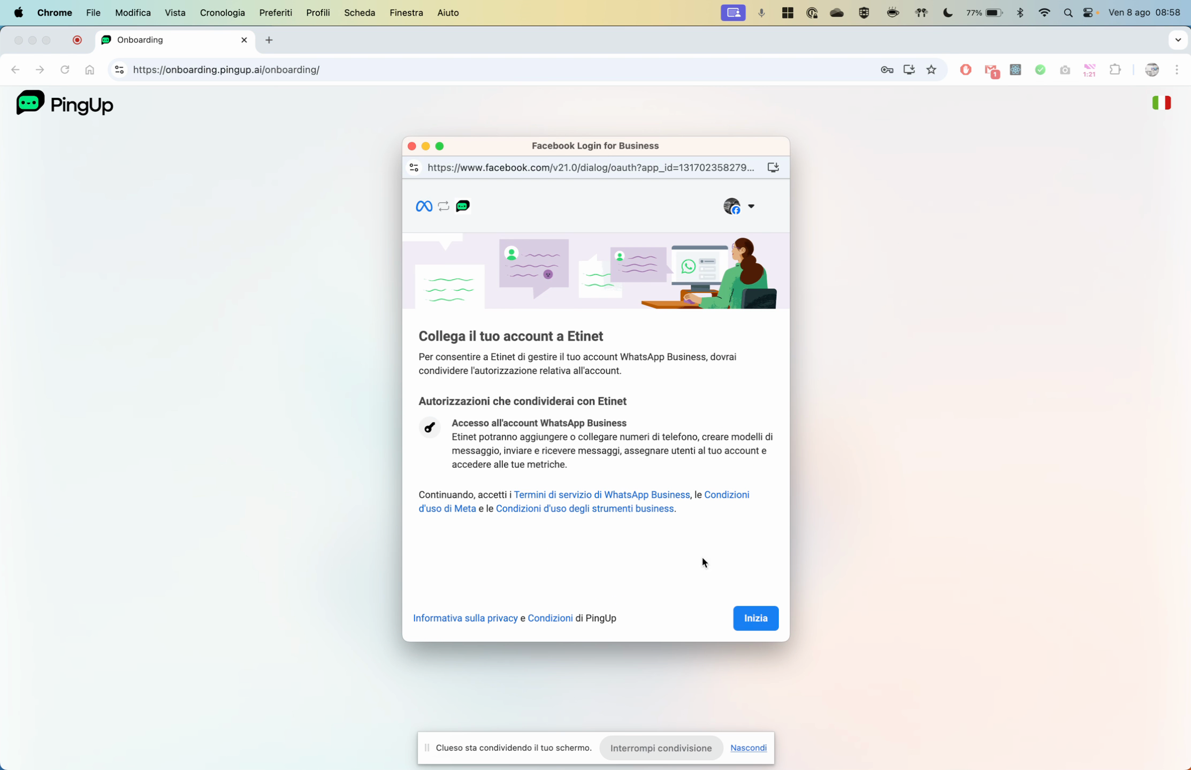Open the Apple menu
The width and height of the screenshot is (1191, 770).
pyautogui.click(x=19, y=13)
